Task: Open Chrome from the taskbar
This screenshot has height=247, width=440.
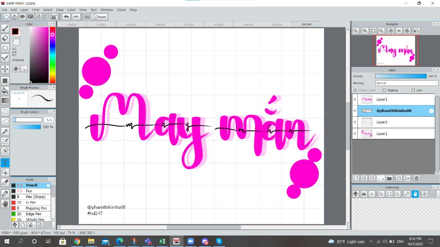Action: point(77,241)
